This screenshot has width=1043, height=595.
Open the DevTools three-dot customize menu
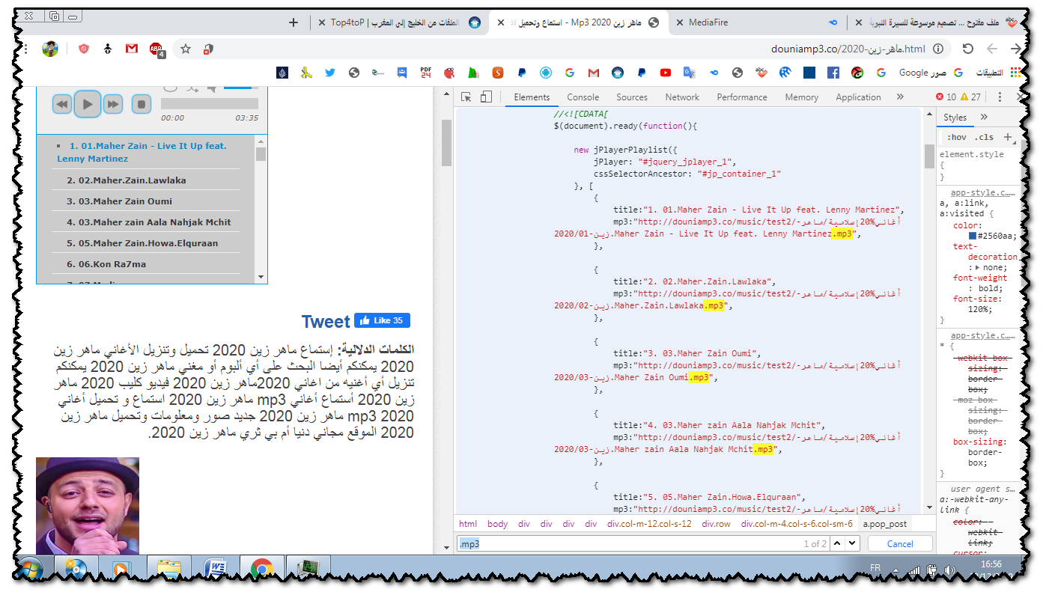999,97
